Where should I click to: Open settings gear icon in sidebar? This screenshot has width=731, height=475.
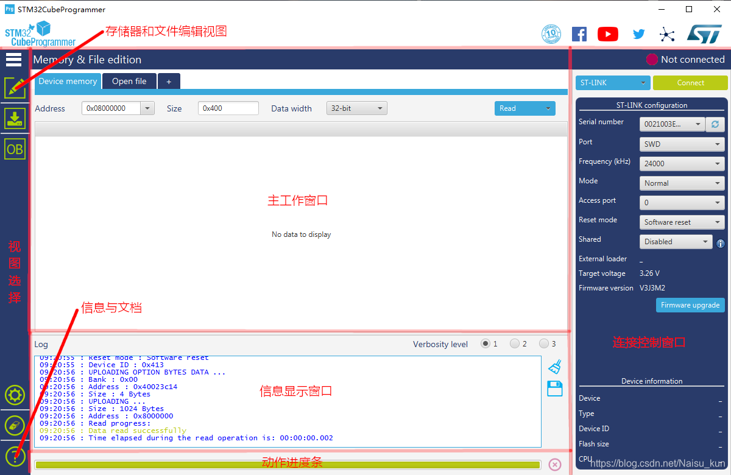pos(15,395)
